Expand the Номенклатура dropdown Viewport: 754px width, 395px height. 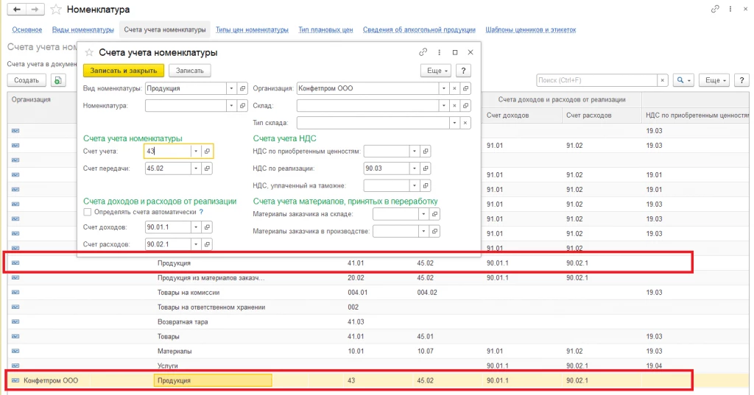(x=231, y=106)
